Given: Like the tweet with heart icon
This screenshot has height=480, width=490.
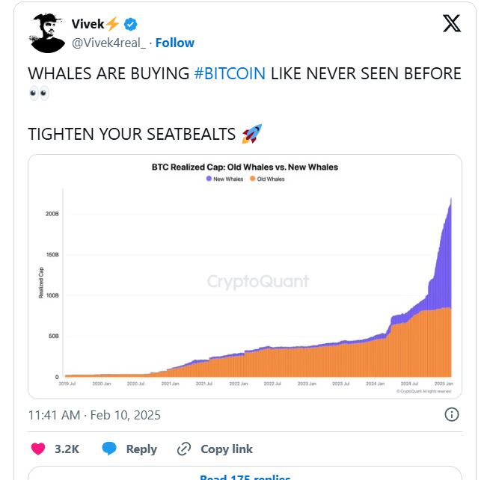Looking at the screenshot, I should tap(38, 449).
